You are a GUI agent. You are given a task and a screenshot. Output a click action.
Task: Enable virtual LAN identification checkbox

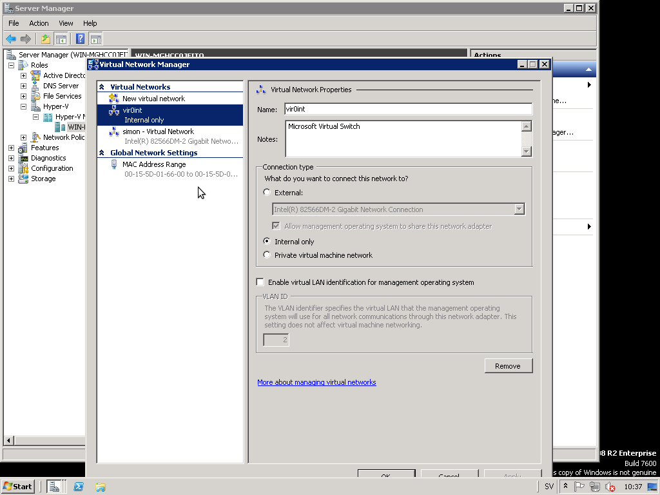click(260, 282)
